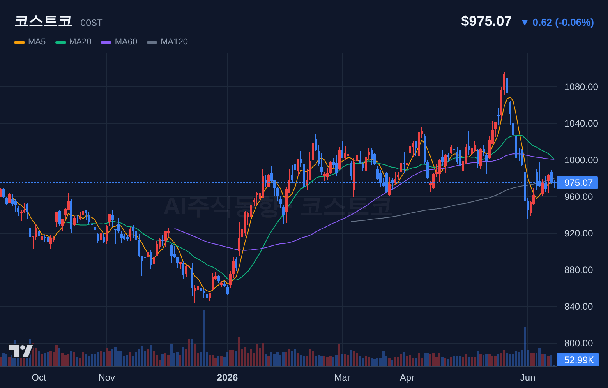Screen dimensions: 608x388
Task: Click the Nov time axis label
Action: pos(107,377)
